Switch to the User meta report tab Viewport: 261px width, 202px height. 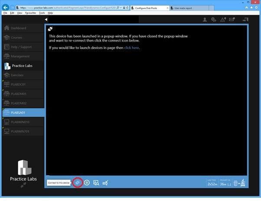pos(189,8)
